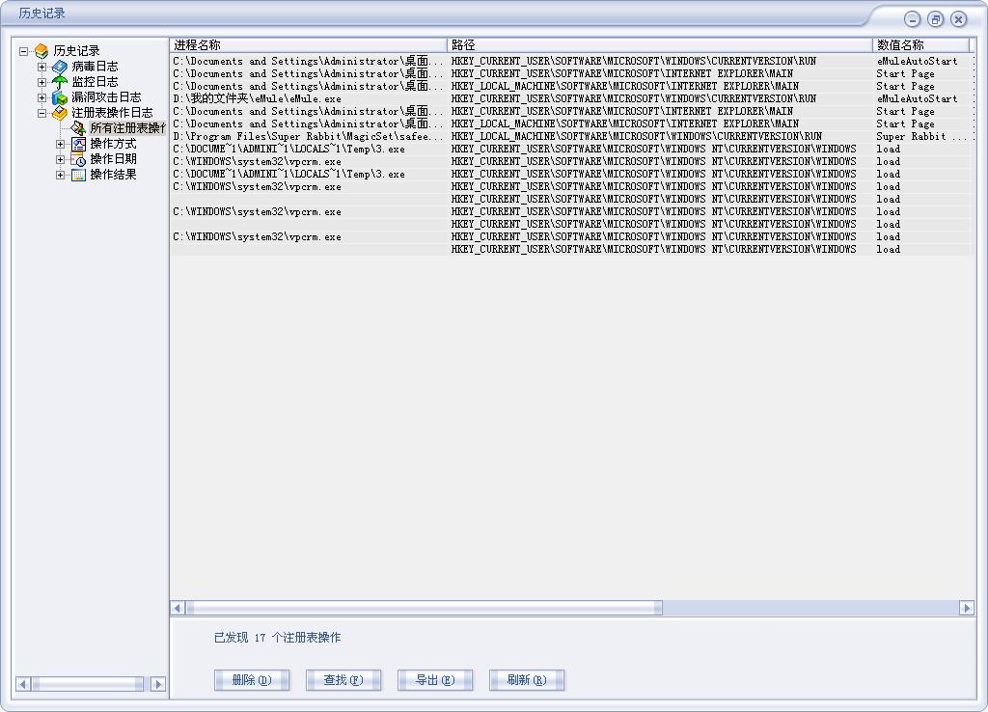Collapse the 历史记录 root node
Screen dimensions: 988x712
point(23,51)
